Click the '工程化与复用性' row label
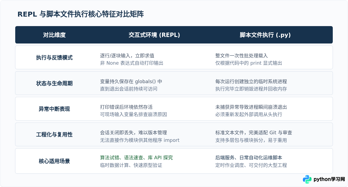 coord(54,135)
